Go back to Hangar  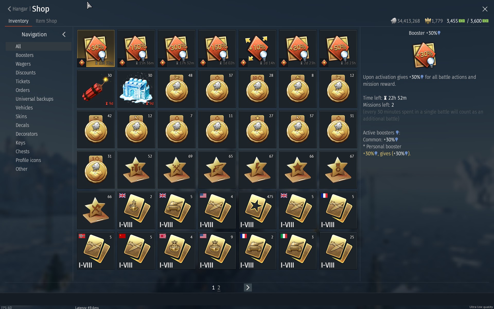[x=17, y=9]
